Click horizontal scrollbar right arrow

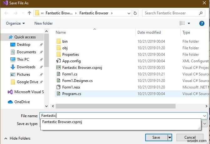[206, 106]
